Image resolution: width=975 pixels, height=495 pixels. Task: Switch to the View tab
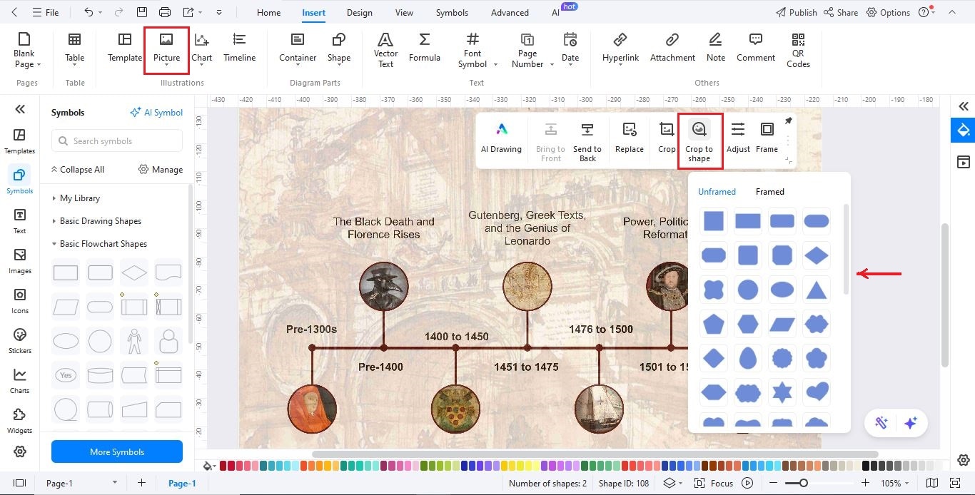click(404, 12)
